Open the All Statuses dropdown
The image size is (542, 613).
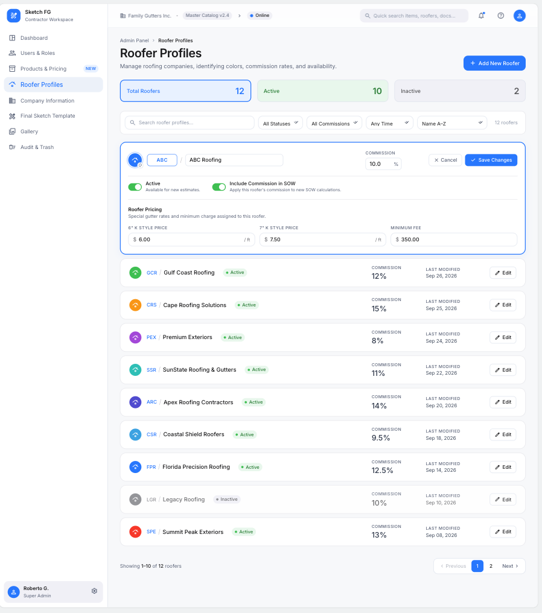(281, 123)
